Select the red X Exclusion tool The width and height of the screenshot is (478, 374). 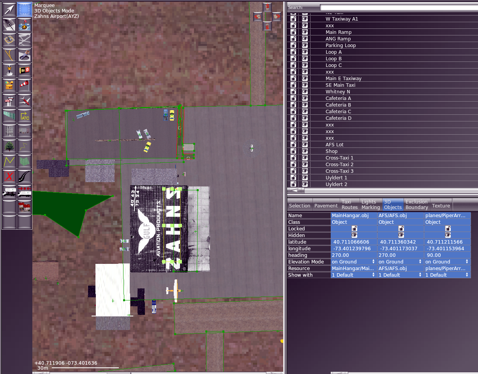pos(9,176)
